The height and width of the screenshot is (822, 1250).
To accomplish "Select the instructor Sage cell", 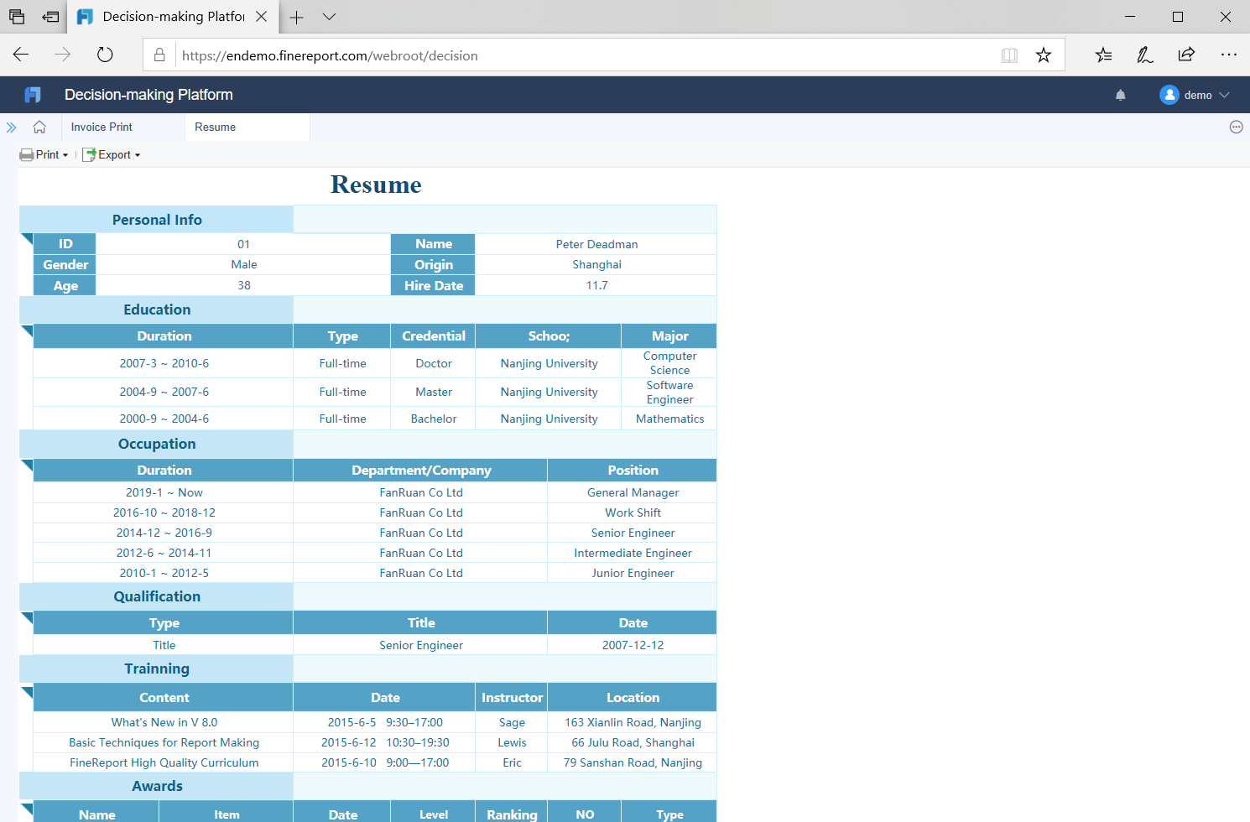I will coord(512,722).
